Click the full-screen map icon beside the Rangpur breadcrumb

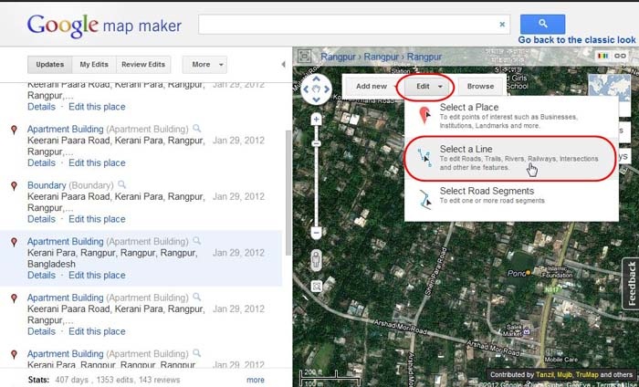[x=304, y=57]
